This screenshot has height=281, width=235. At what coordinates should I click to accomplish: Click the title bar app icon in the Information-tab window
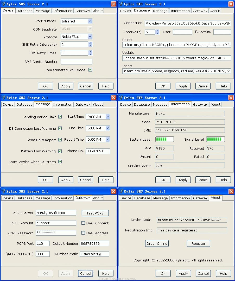point(121,98)
